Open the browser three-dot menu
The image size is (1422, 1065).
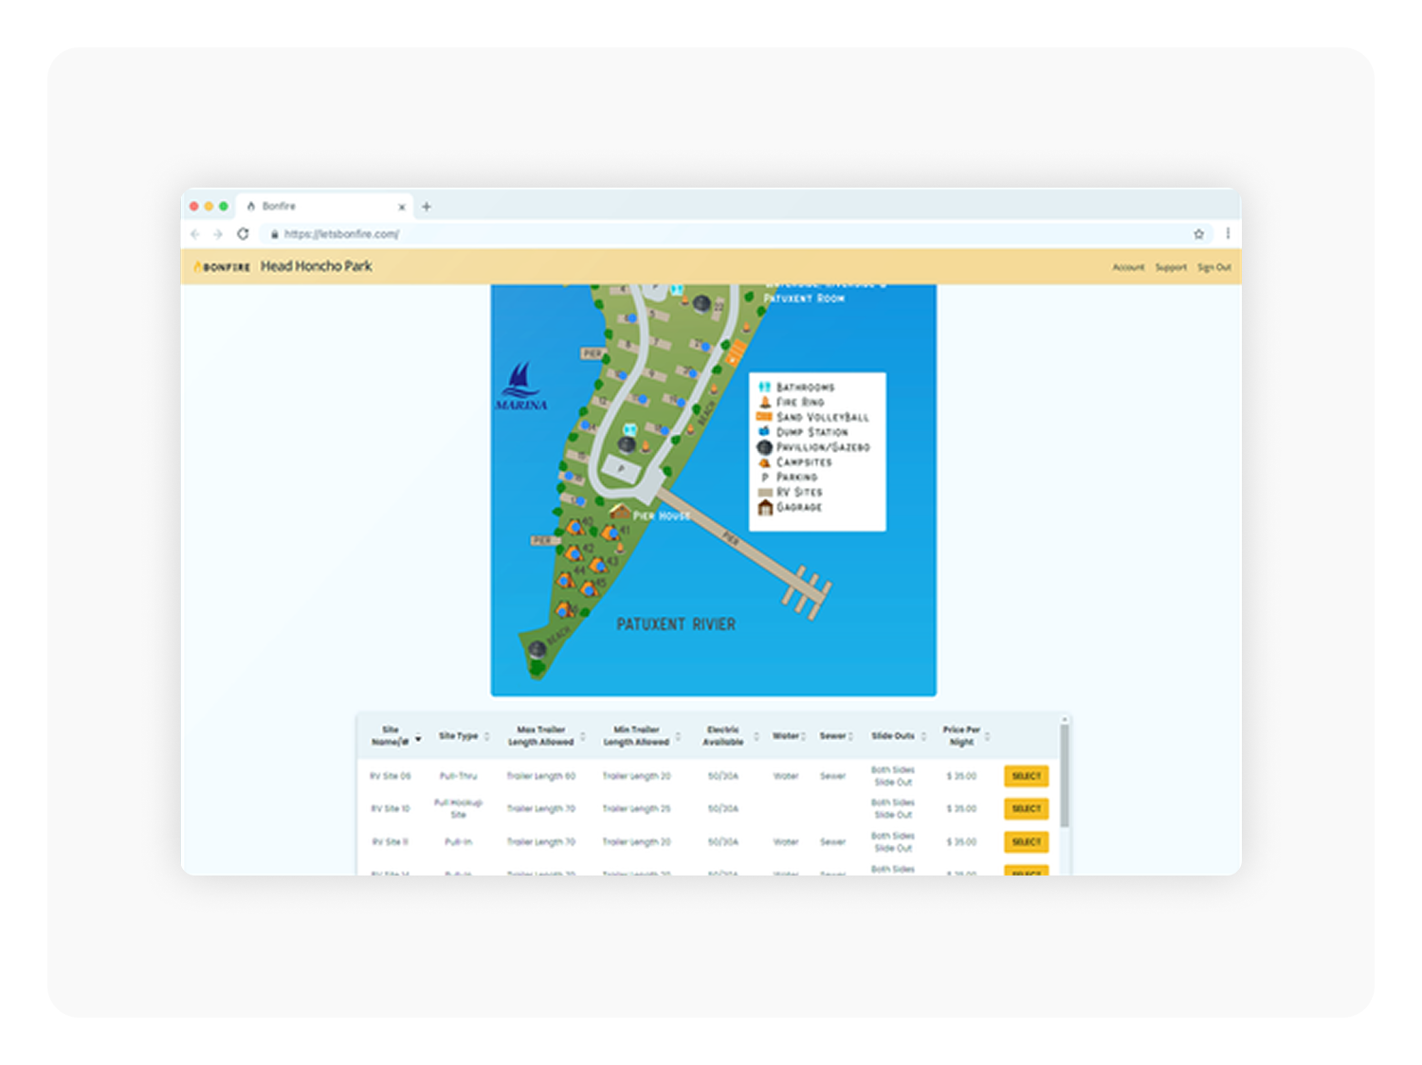(x=1228, y=233)
